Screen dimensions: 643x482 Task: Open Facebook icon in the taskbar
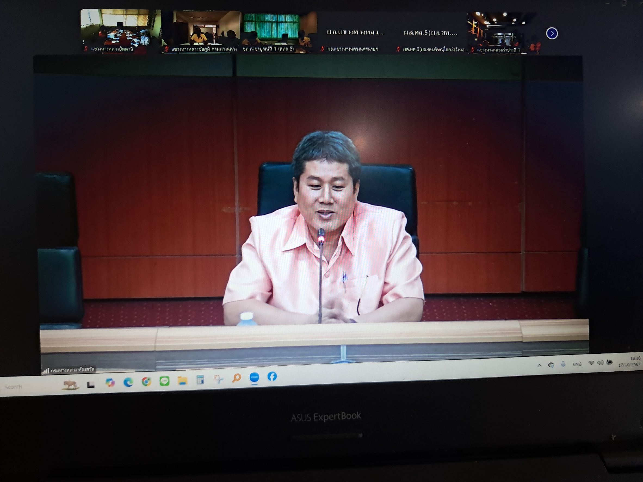[272, 377]
